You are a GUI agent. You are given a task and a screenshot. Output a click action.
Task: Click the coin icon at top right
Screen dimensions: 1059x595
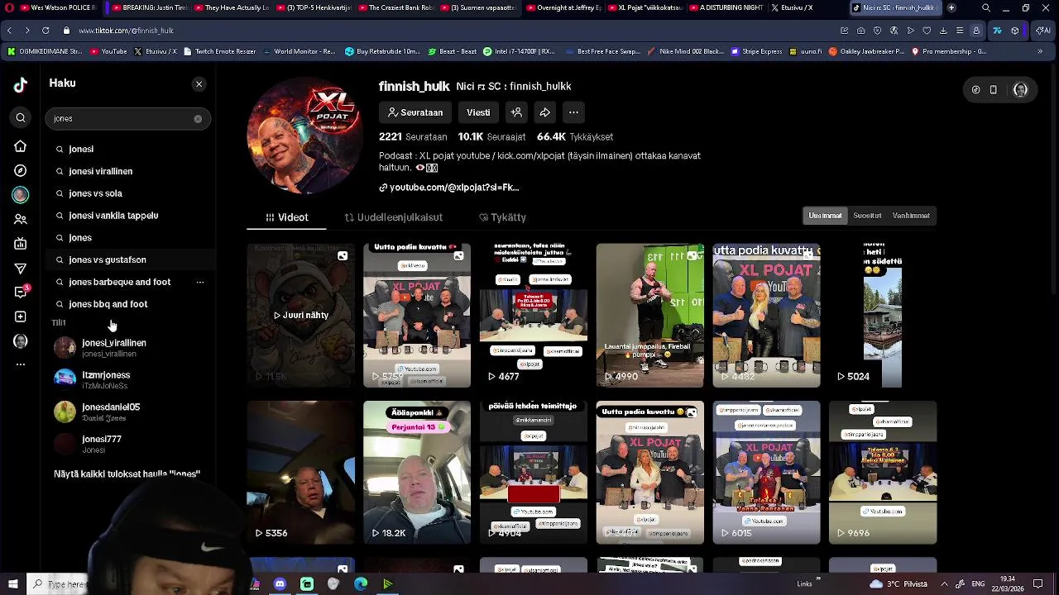click(x=975, y=90)
